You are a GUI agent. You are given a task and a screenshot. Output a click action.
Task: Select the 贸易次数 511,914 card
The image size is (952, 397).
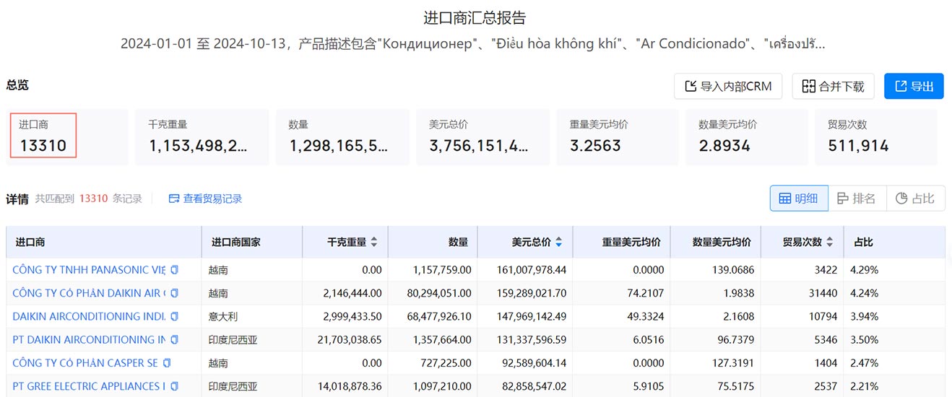[x=876, y=137]
